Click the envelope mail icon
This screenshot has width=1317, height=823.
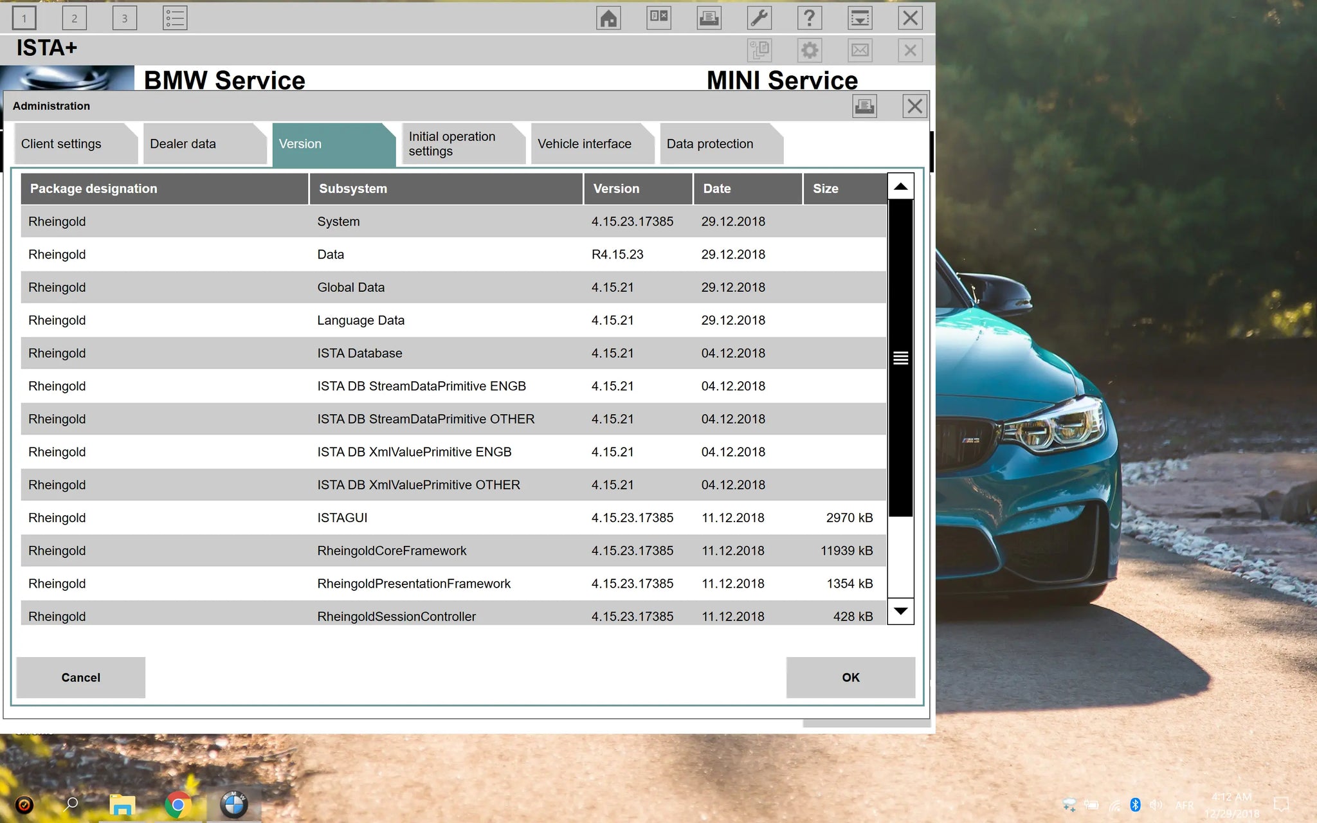point(860,50)
